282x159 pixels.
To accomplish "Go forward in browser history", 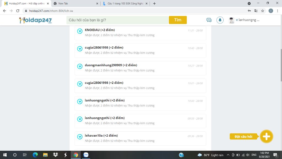I will [x=11, y=11].
